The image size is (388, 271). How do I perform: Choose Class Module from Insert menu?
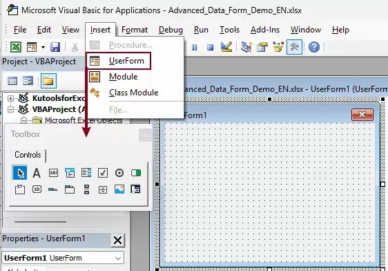pyautogui.click(x=135, y=93)
